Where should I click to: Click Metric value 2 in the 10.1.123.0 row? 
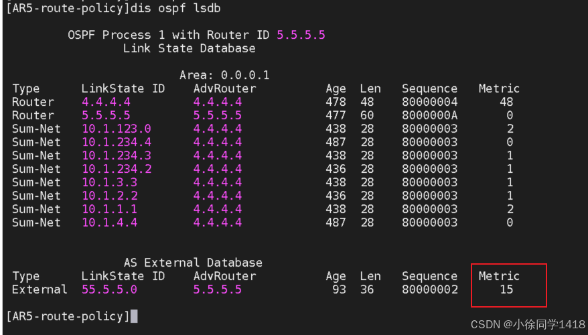click(x=510, y=129)
